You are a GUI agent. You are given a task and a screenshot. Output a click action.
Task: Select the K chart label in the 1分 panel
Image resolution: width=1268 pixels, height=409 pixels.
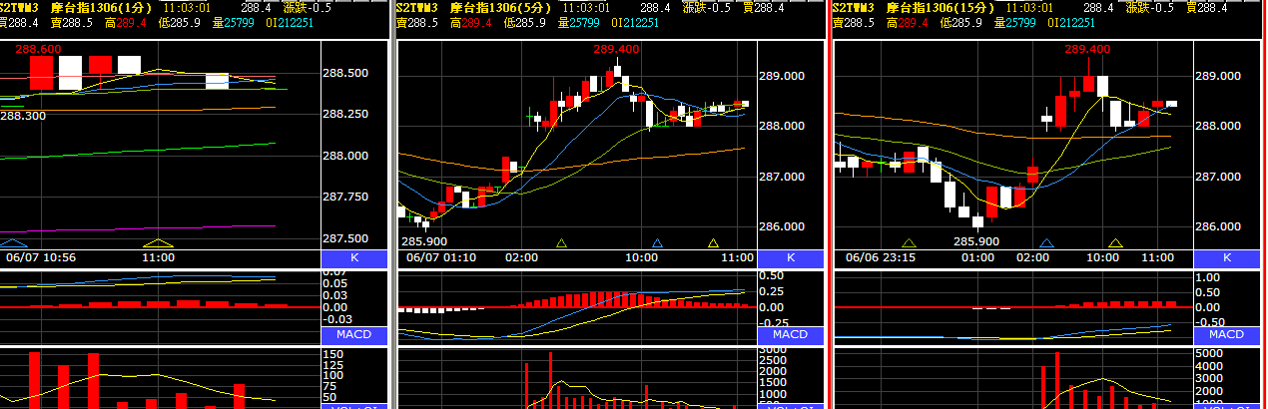tap(354, 258)
